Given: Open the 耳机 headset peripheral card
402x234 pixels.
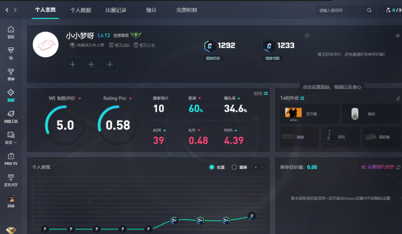Looking at the screenshot, I should point(340,137).
